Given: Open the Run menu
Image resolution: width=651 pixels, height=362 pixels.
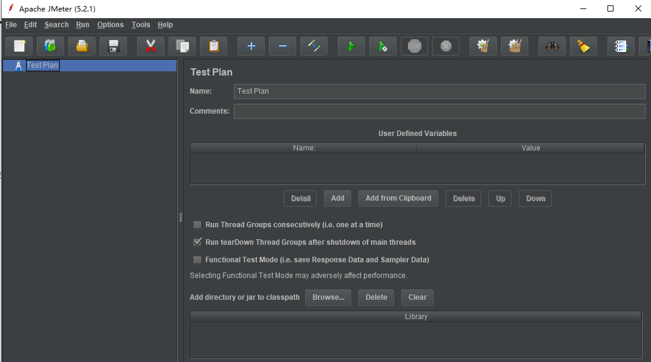Looking at the screenshot, I should [x=83, y=25].
